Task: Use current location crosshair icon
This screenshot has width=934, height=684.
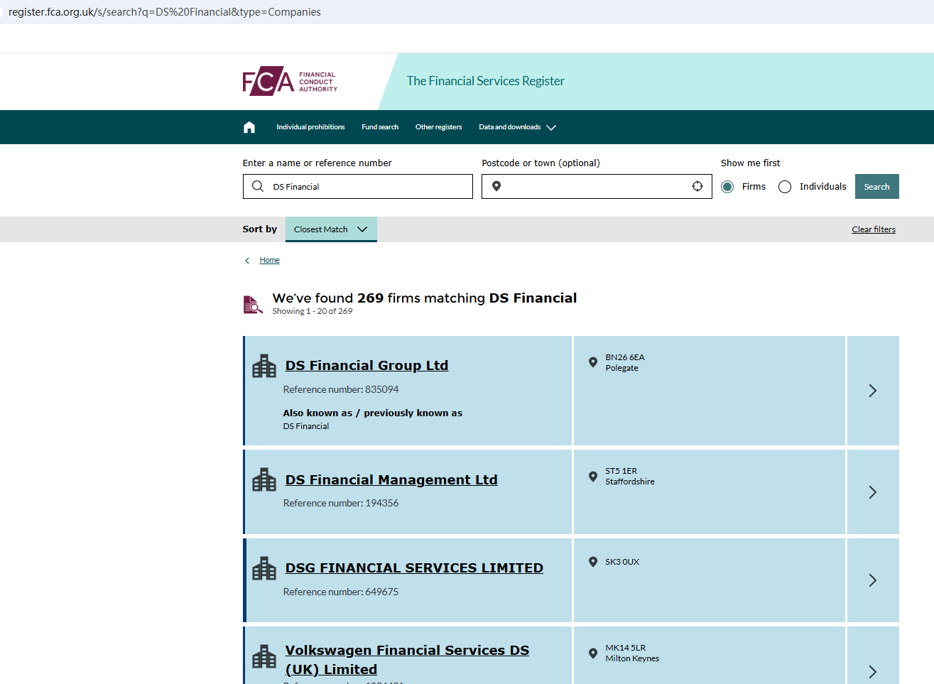Action: (x=697, y=186)
